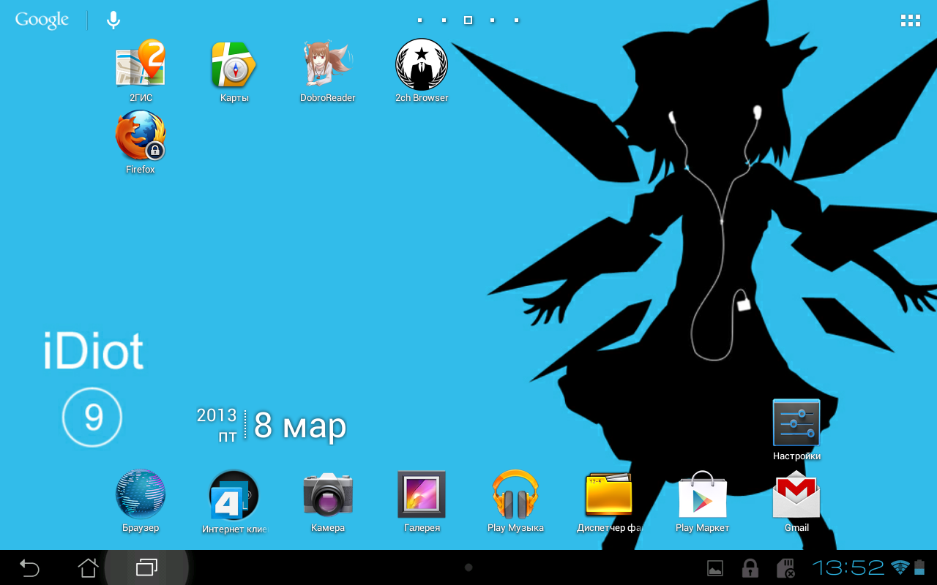Image resolution: width=937 pixels, height=585 pixels.
Task: Select the fifth home screen page indicator
Action: [x=517, y=20]
